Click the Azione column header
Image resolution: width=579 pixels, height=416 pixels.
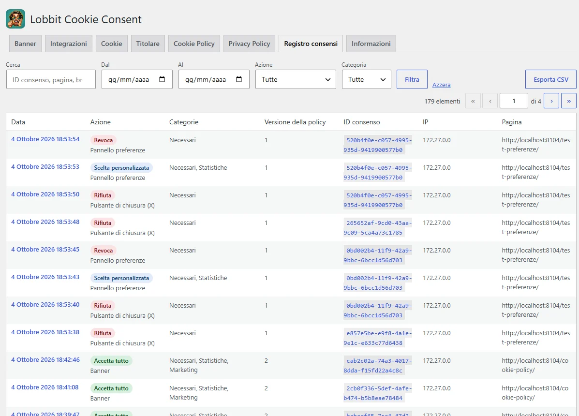click(101, 122)
